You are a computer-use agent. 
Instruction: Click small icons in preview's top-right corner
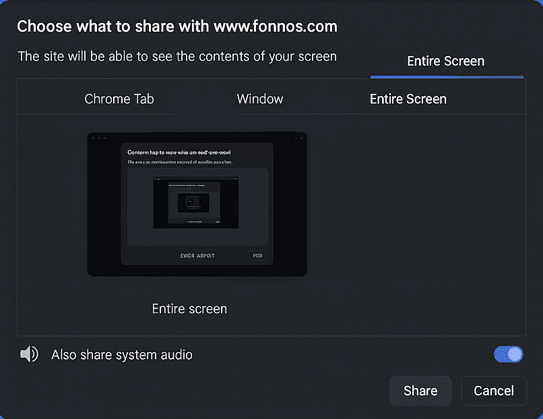click(x=298, y=138)
